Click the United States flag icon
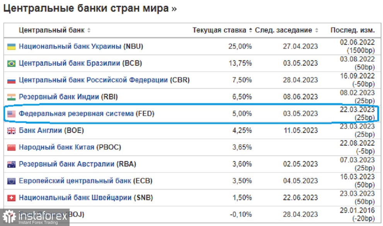Screen dimensions: 383x226 [x=11, y=114]
